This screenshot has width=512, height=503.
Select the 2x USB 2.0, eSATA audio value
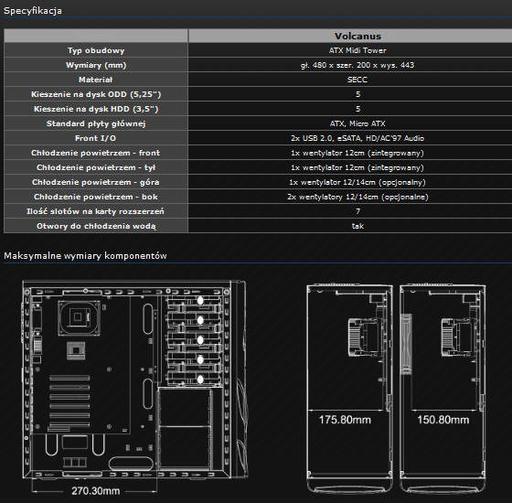pyautogui.click(x=357, y=138)
